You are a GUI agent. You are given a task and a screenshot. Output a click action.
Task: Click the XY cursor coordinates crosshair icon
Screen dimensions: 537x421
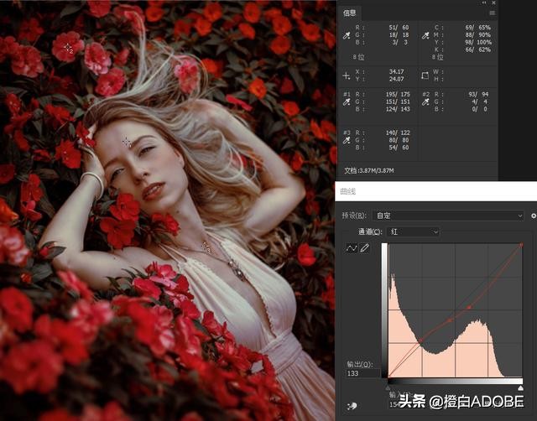click(347, 76)
